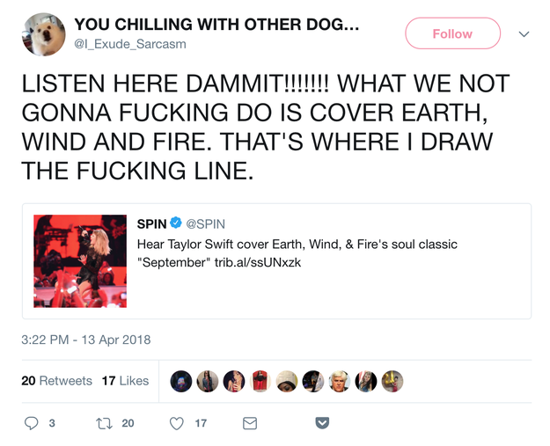View the list of 20 Retweets
Viewport: 550px width, 446px height.
pos(56,381)
